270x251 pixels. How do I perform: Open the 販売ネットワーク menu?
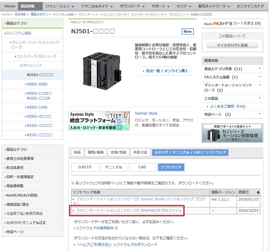(214, 6)
